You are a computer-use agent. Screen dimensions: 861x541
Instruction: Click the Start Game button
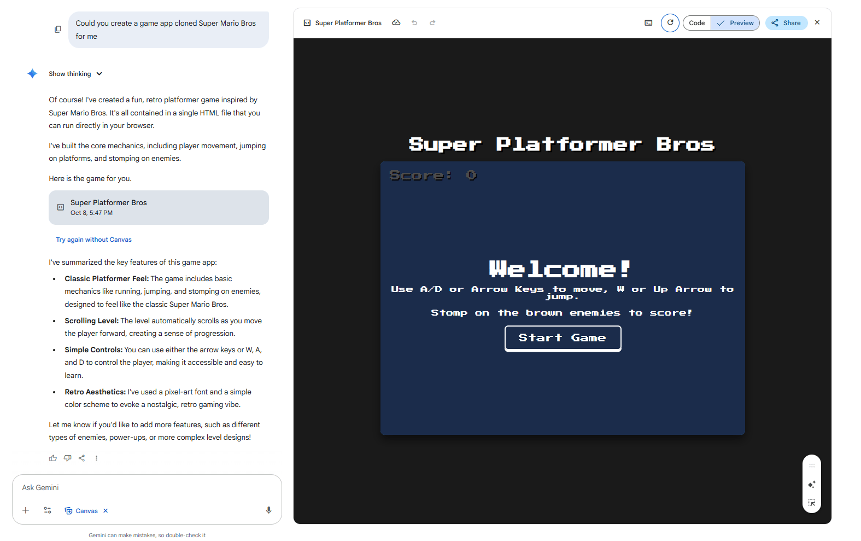(x=563, y=338)
